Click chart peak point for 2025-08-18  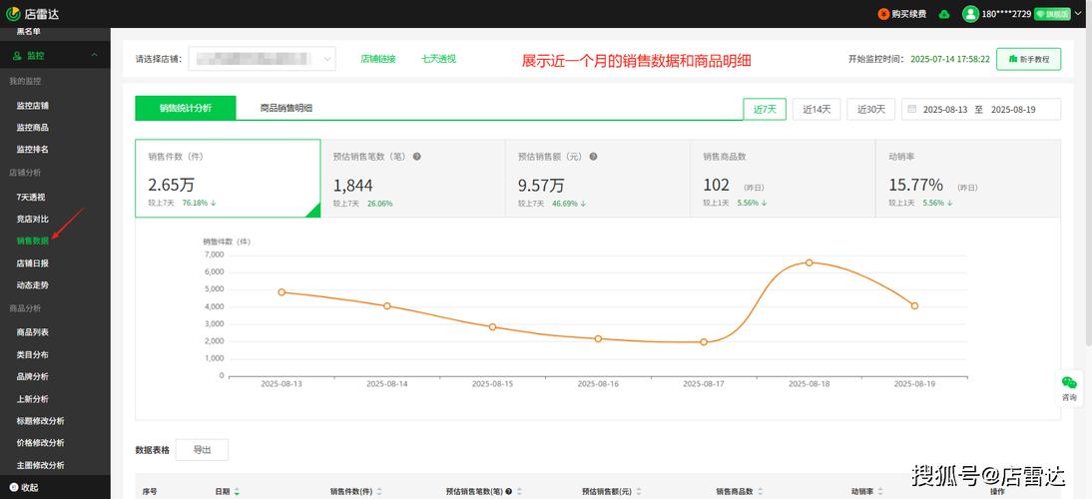(810, 262)
